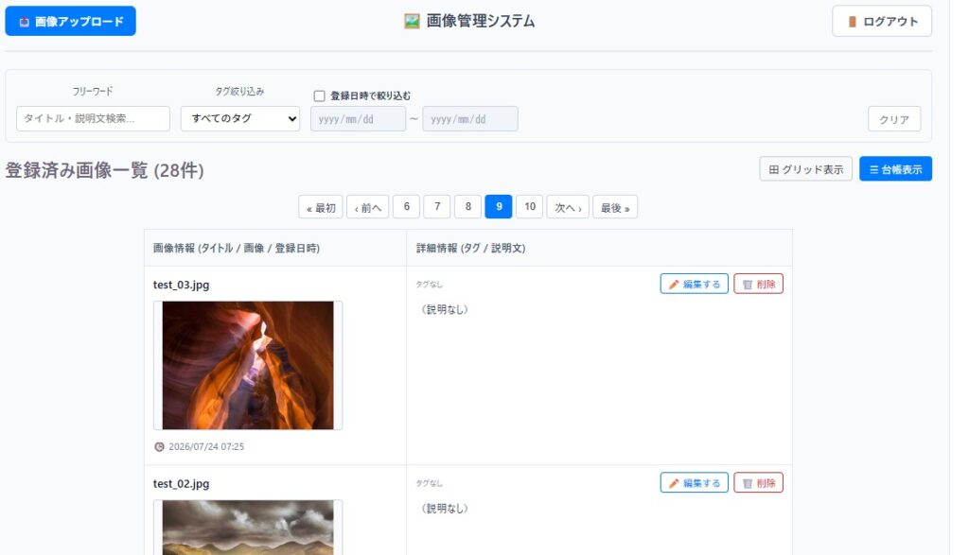The width and height of the screenshot is (969, 555).
Task: Click the list icon in 台帳表示 button
Action: tap(873, 170)
